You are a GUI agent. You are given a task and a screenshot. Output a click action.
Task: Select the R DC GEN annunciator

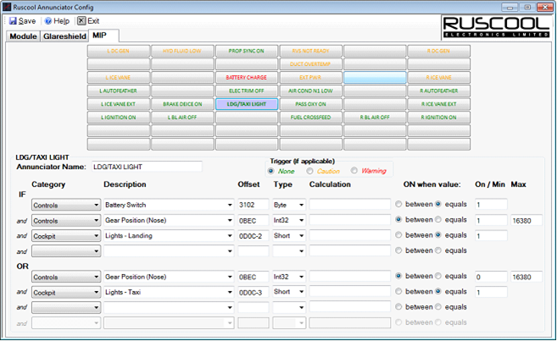tap(438, 51)
